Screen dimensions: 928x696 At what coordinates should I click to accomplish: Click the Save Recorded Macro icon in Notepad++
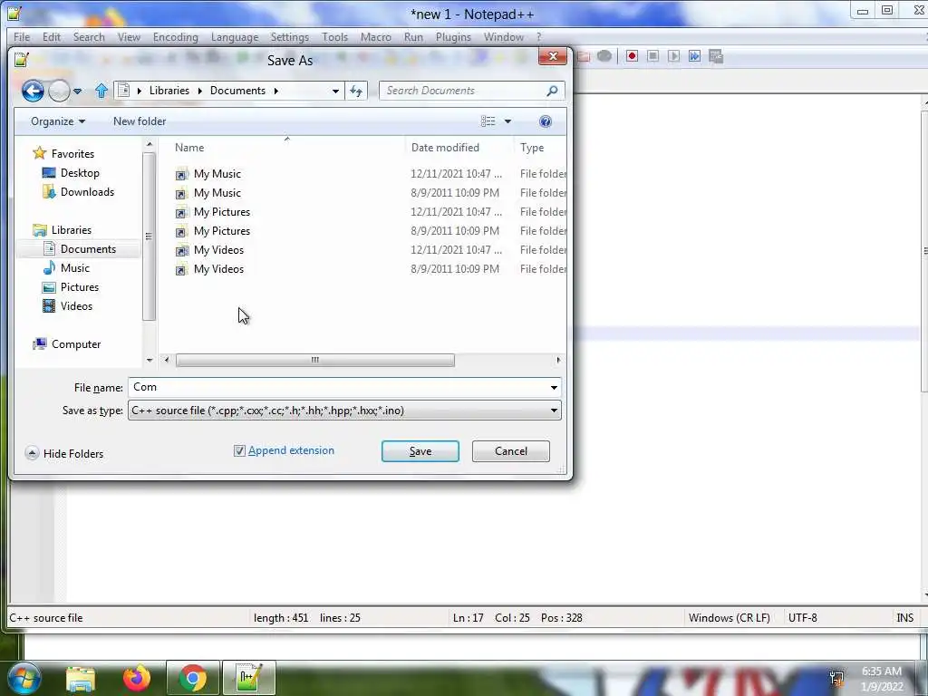point(716,56)
